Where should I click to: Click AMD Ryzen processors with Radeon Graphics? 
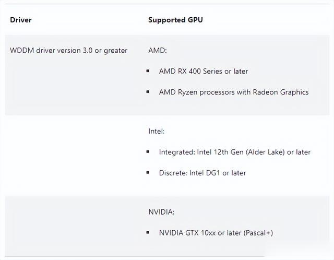(x=234, y=92)
